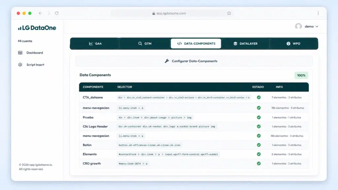Click the address bar lock icon
The width and height of the screenshot is (338, 190).
point(153,13)
